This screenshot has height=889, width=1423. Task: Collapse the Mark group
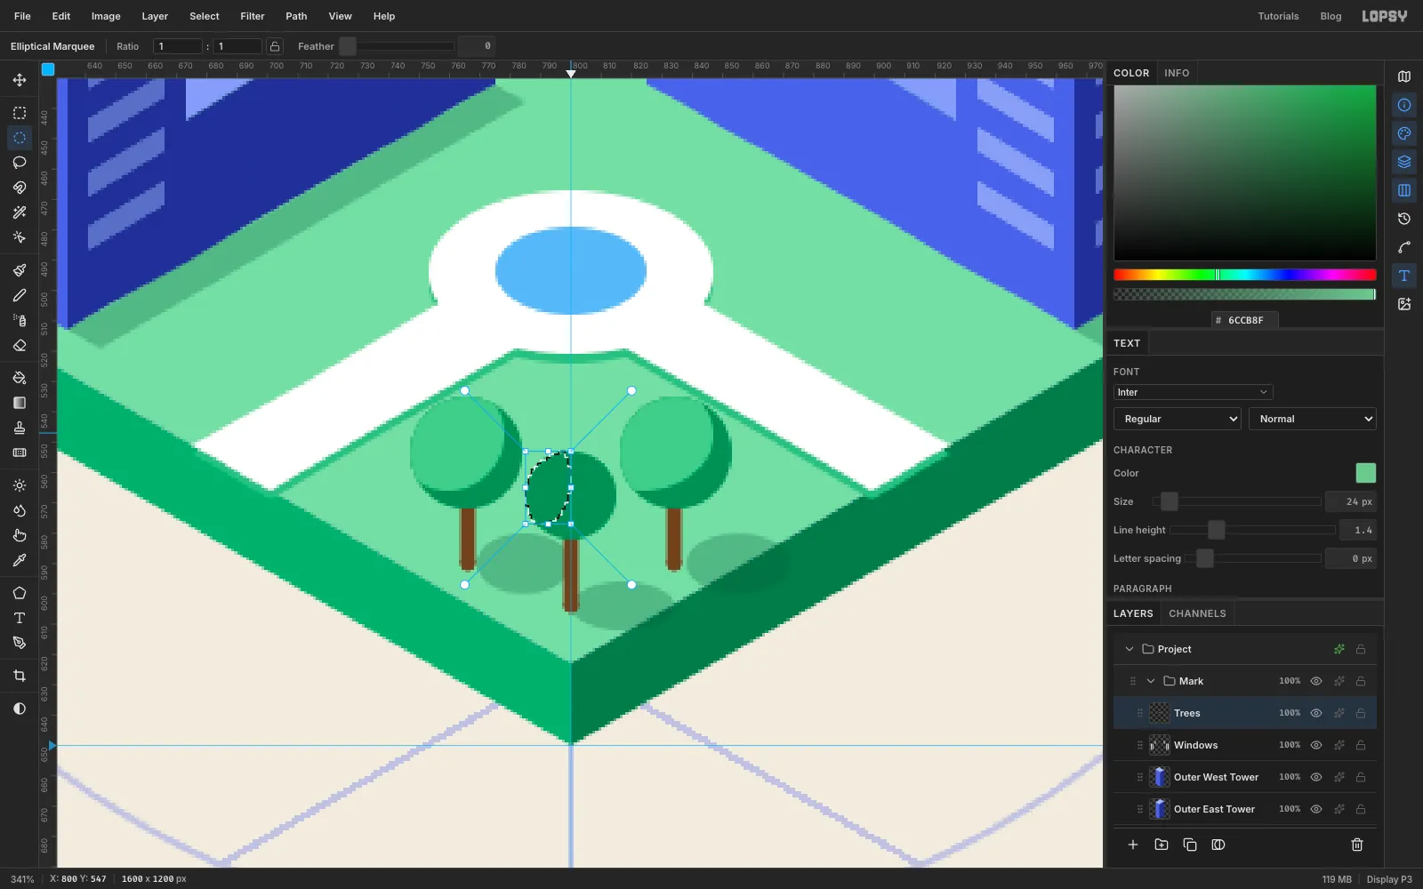coord(1151,681)
